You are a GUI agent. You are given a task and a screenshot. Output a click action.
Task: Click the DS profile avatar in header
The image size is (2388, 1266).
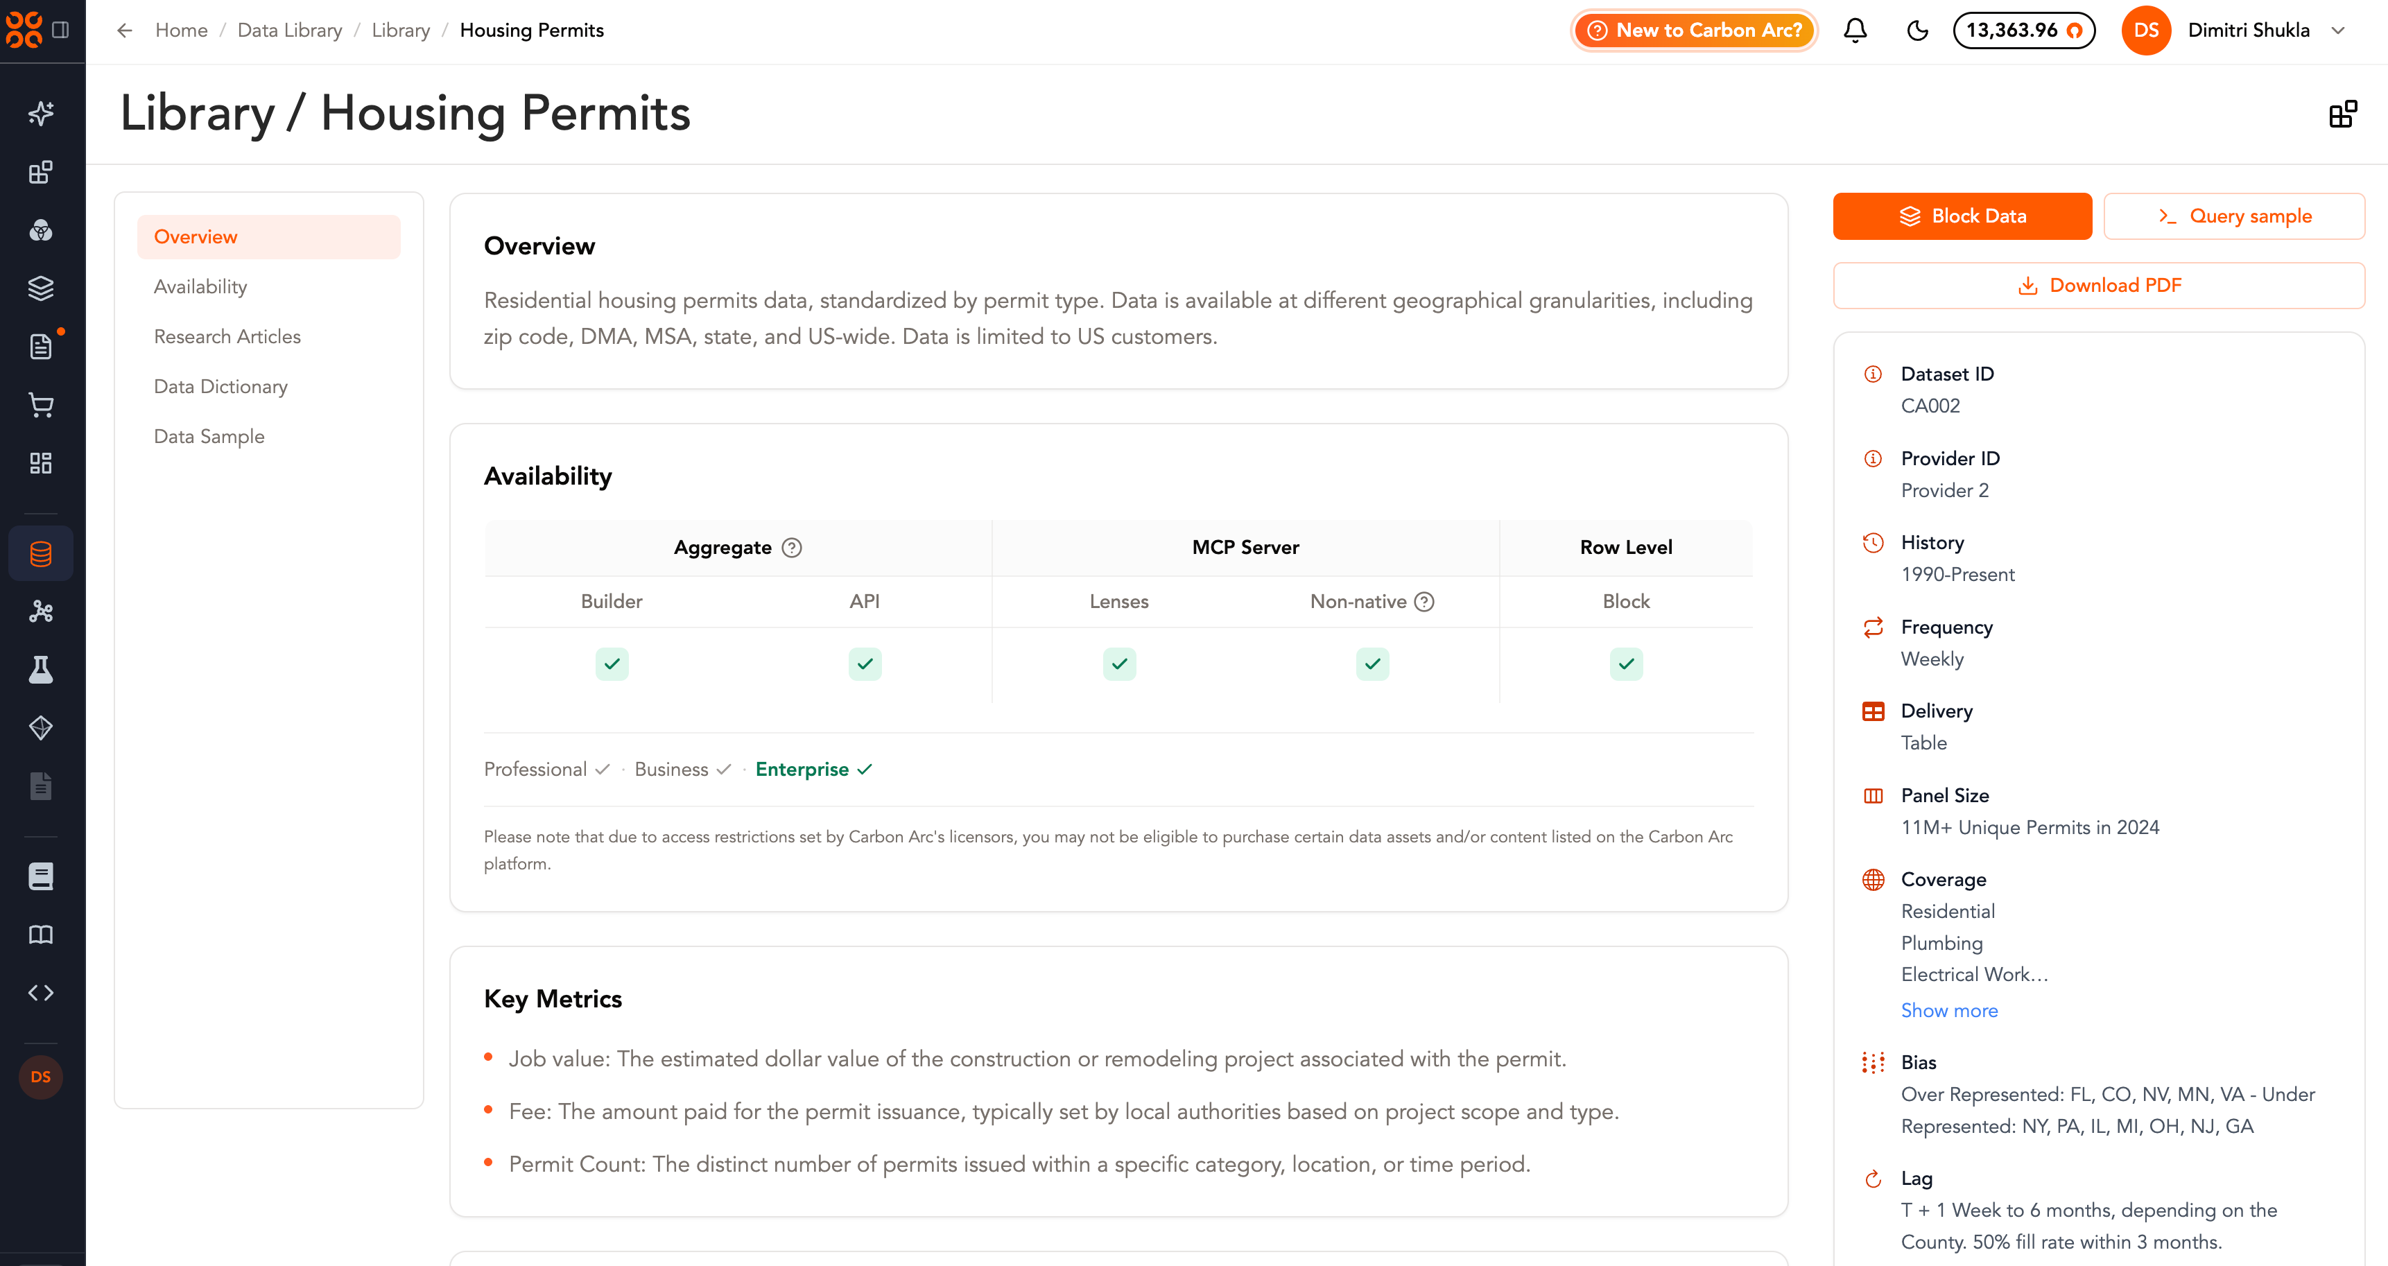(2146, 31)
